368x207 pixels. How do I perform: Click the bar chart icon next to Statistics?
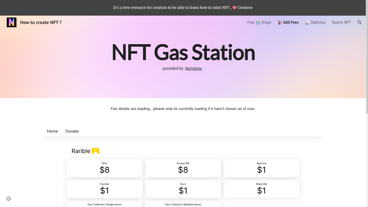tap(307, 22)
